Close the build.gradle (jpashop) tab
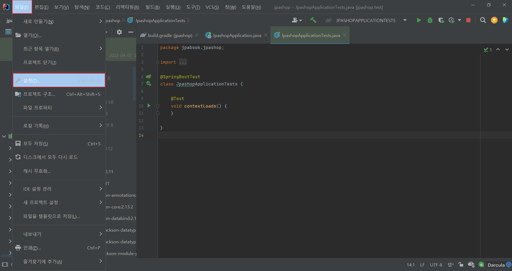512x271 pixels. [197, 35]
